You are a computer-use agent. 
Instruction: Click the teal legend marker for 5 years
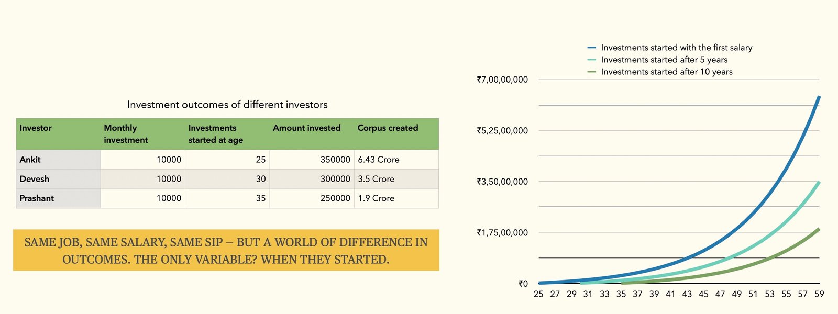coord(592,60)
